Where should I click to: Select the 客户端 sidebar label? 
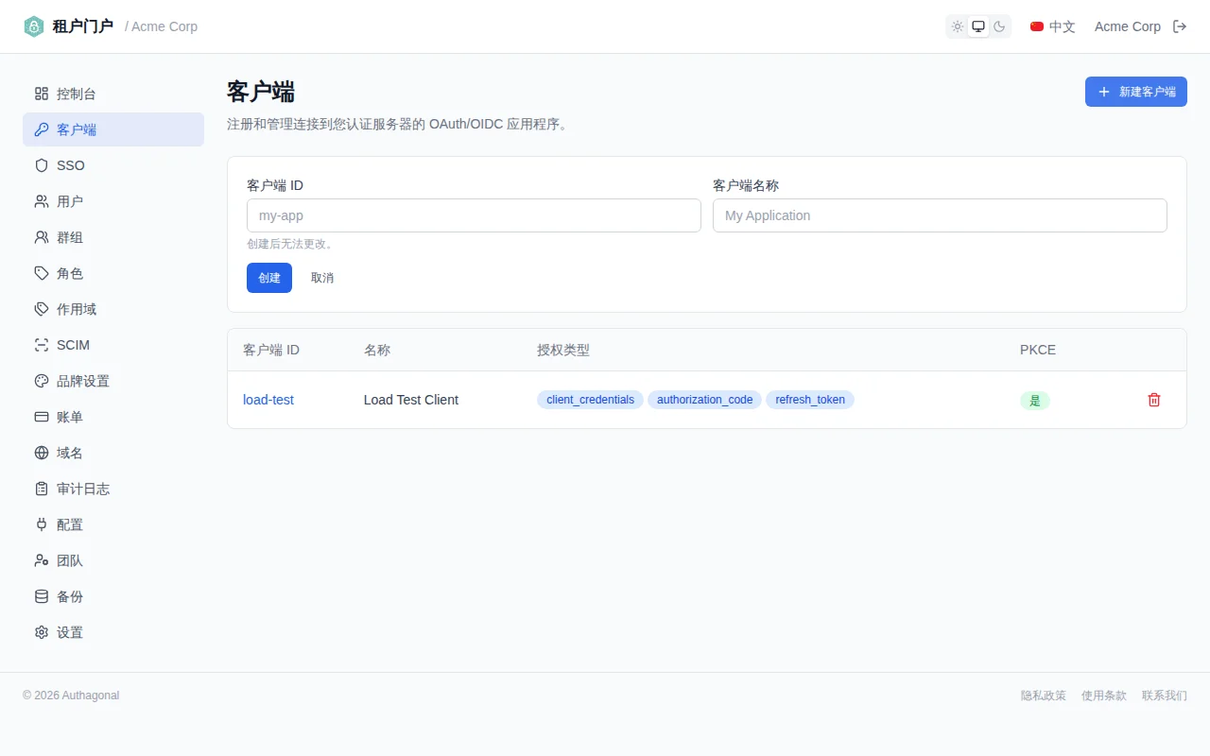[x=77, y=129]
